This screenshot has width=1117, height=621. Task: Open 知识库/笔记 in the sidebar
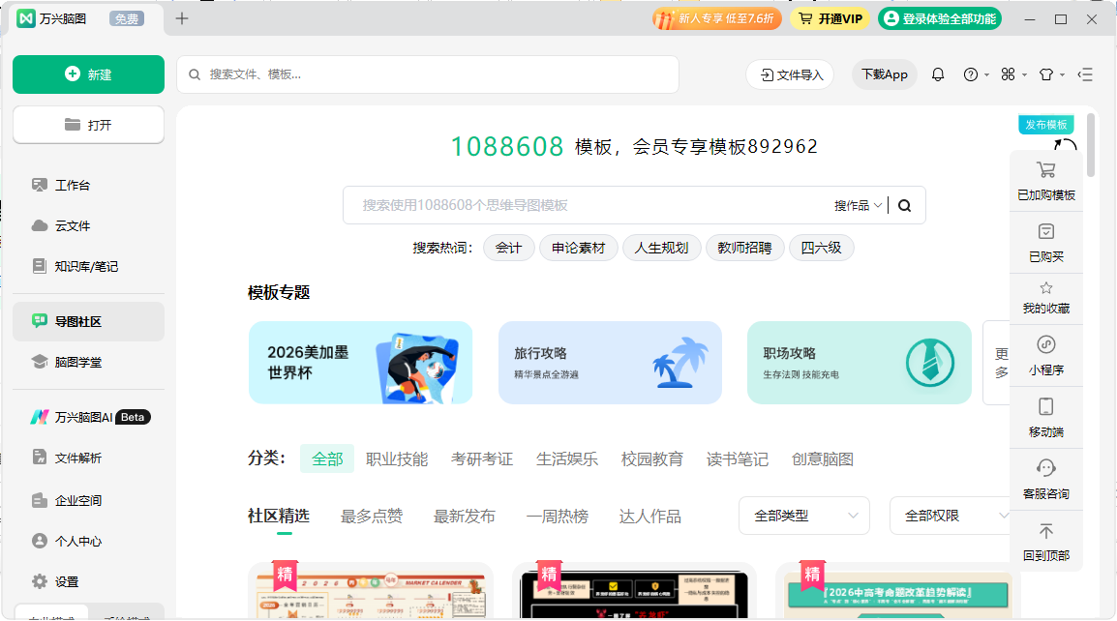click(x=88, y=266)
